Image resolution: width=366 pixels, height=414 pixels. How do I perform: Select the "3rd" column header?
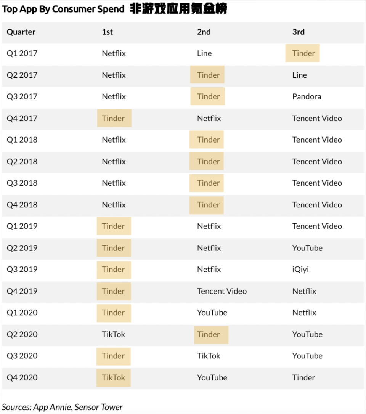click(x=298, y=32)
